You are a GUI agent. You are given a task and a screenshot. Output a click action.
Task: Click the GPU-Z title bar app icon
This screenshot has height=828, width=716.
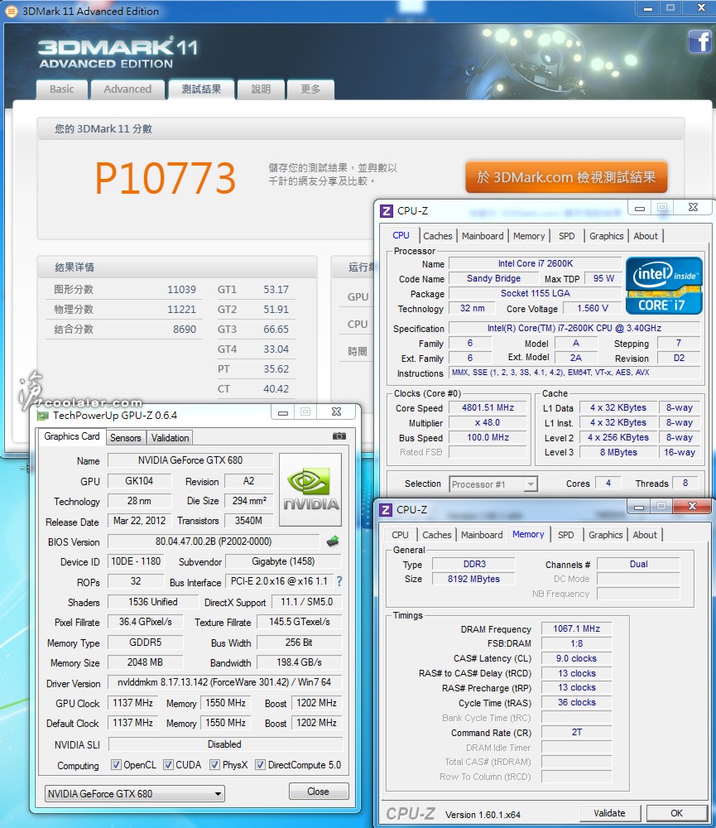(x=41, y=416)
